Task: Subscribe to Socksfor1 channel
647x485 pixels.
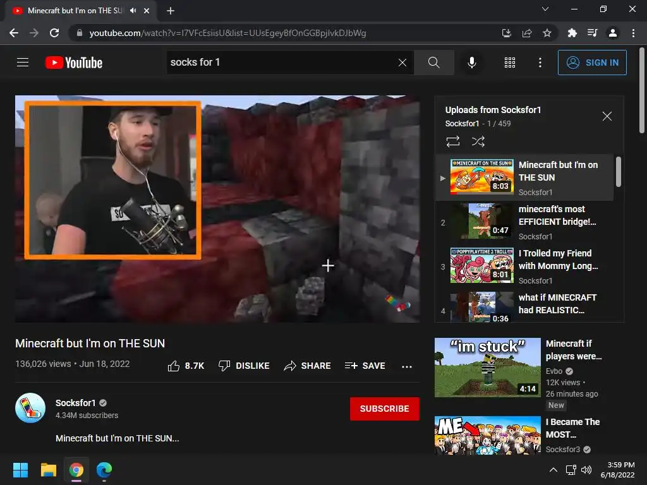Action: click(385, 409)
